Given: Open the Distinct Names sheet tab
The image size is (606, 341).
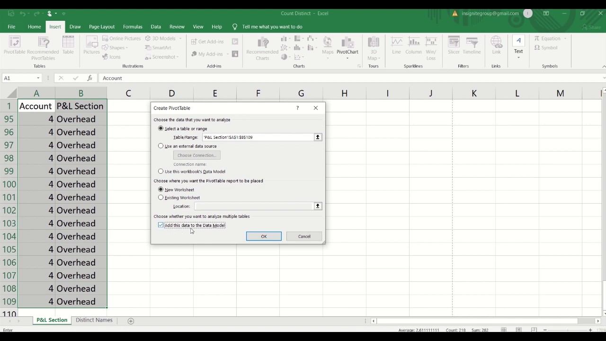Looking at the screenshot, I should (x=94, y=320).
